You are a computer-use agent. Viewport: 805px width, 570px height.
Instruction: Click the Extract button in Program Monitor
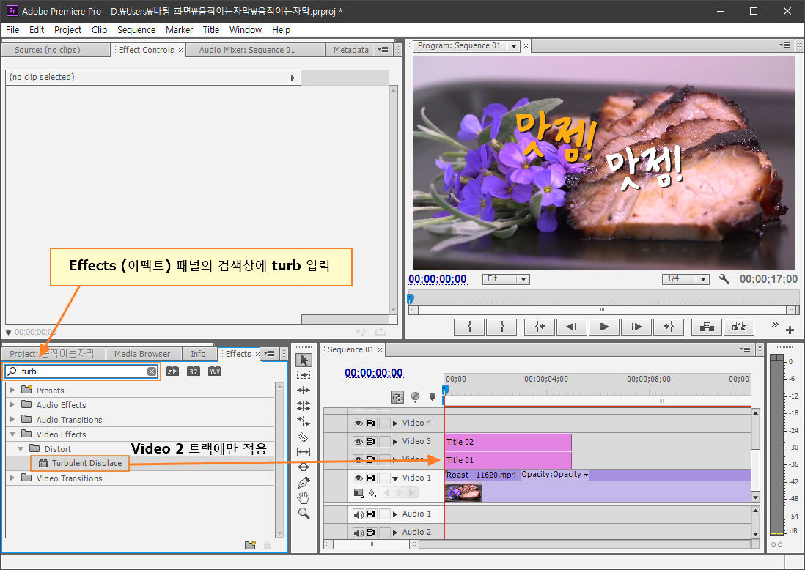(x=739, y=327)
